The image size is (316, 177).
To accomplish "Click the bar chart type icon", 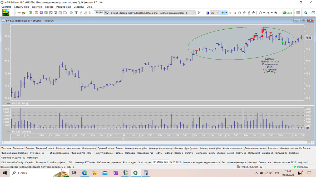I will coord(208,13).
